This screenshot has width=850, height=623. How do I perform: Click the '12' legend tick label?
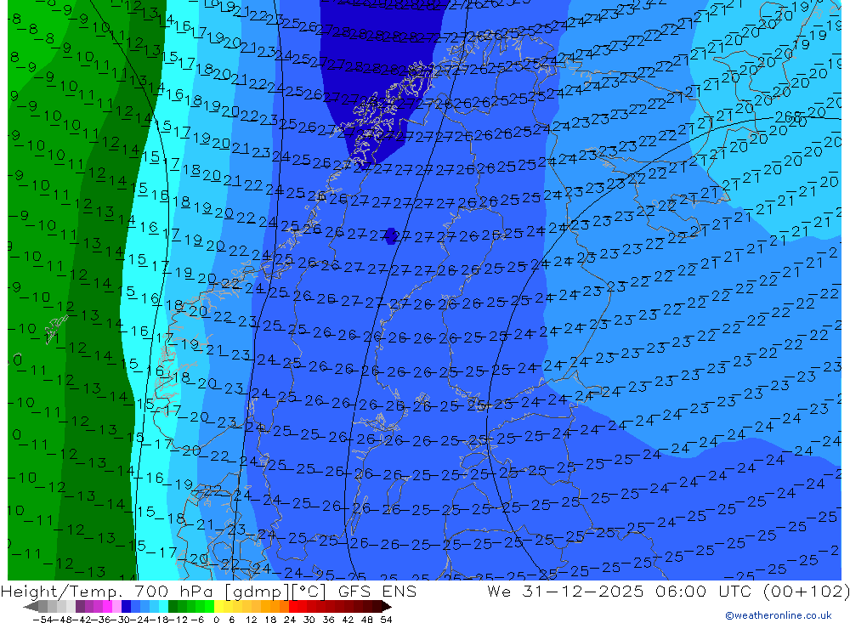251,620
